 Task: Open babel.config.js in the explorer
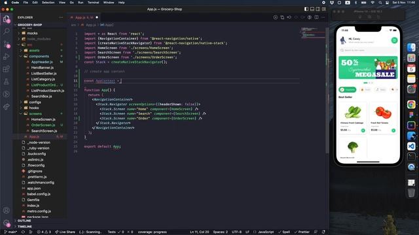(39, 194)
